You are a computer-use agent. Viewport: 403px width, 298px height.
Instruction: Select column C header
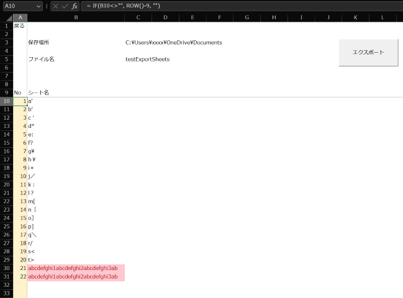138,18
